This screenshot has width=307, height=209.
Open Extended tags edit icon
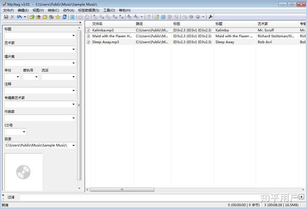149,17
